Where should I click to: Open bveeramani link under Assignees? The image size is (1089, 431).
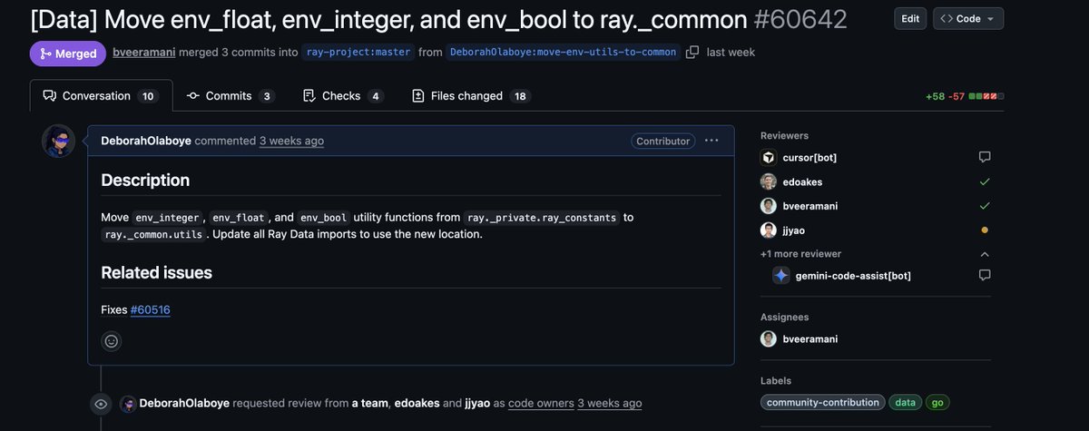810,338
